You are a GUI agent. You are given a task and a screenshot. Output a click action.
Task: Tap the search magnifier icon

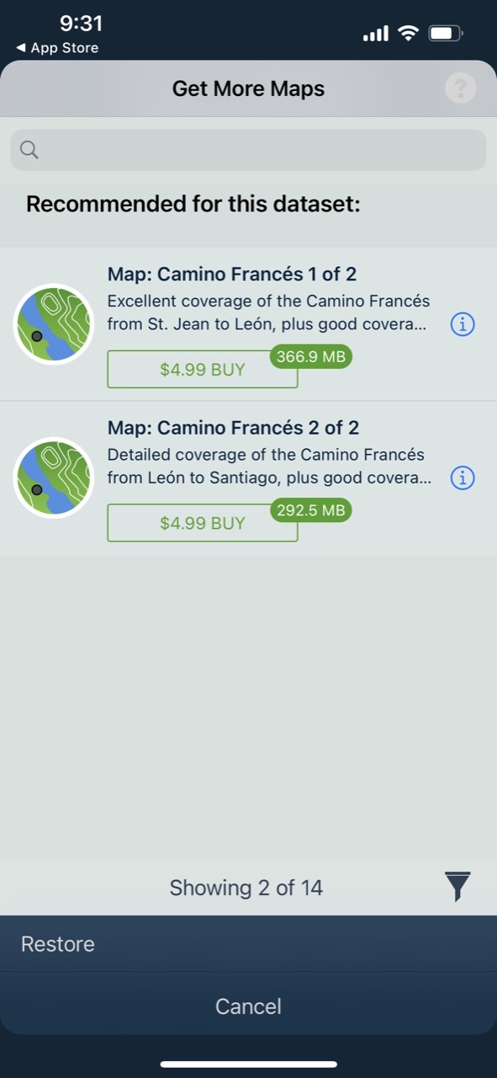pos(29,150)
